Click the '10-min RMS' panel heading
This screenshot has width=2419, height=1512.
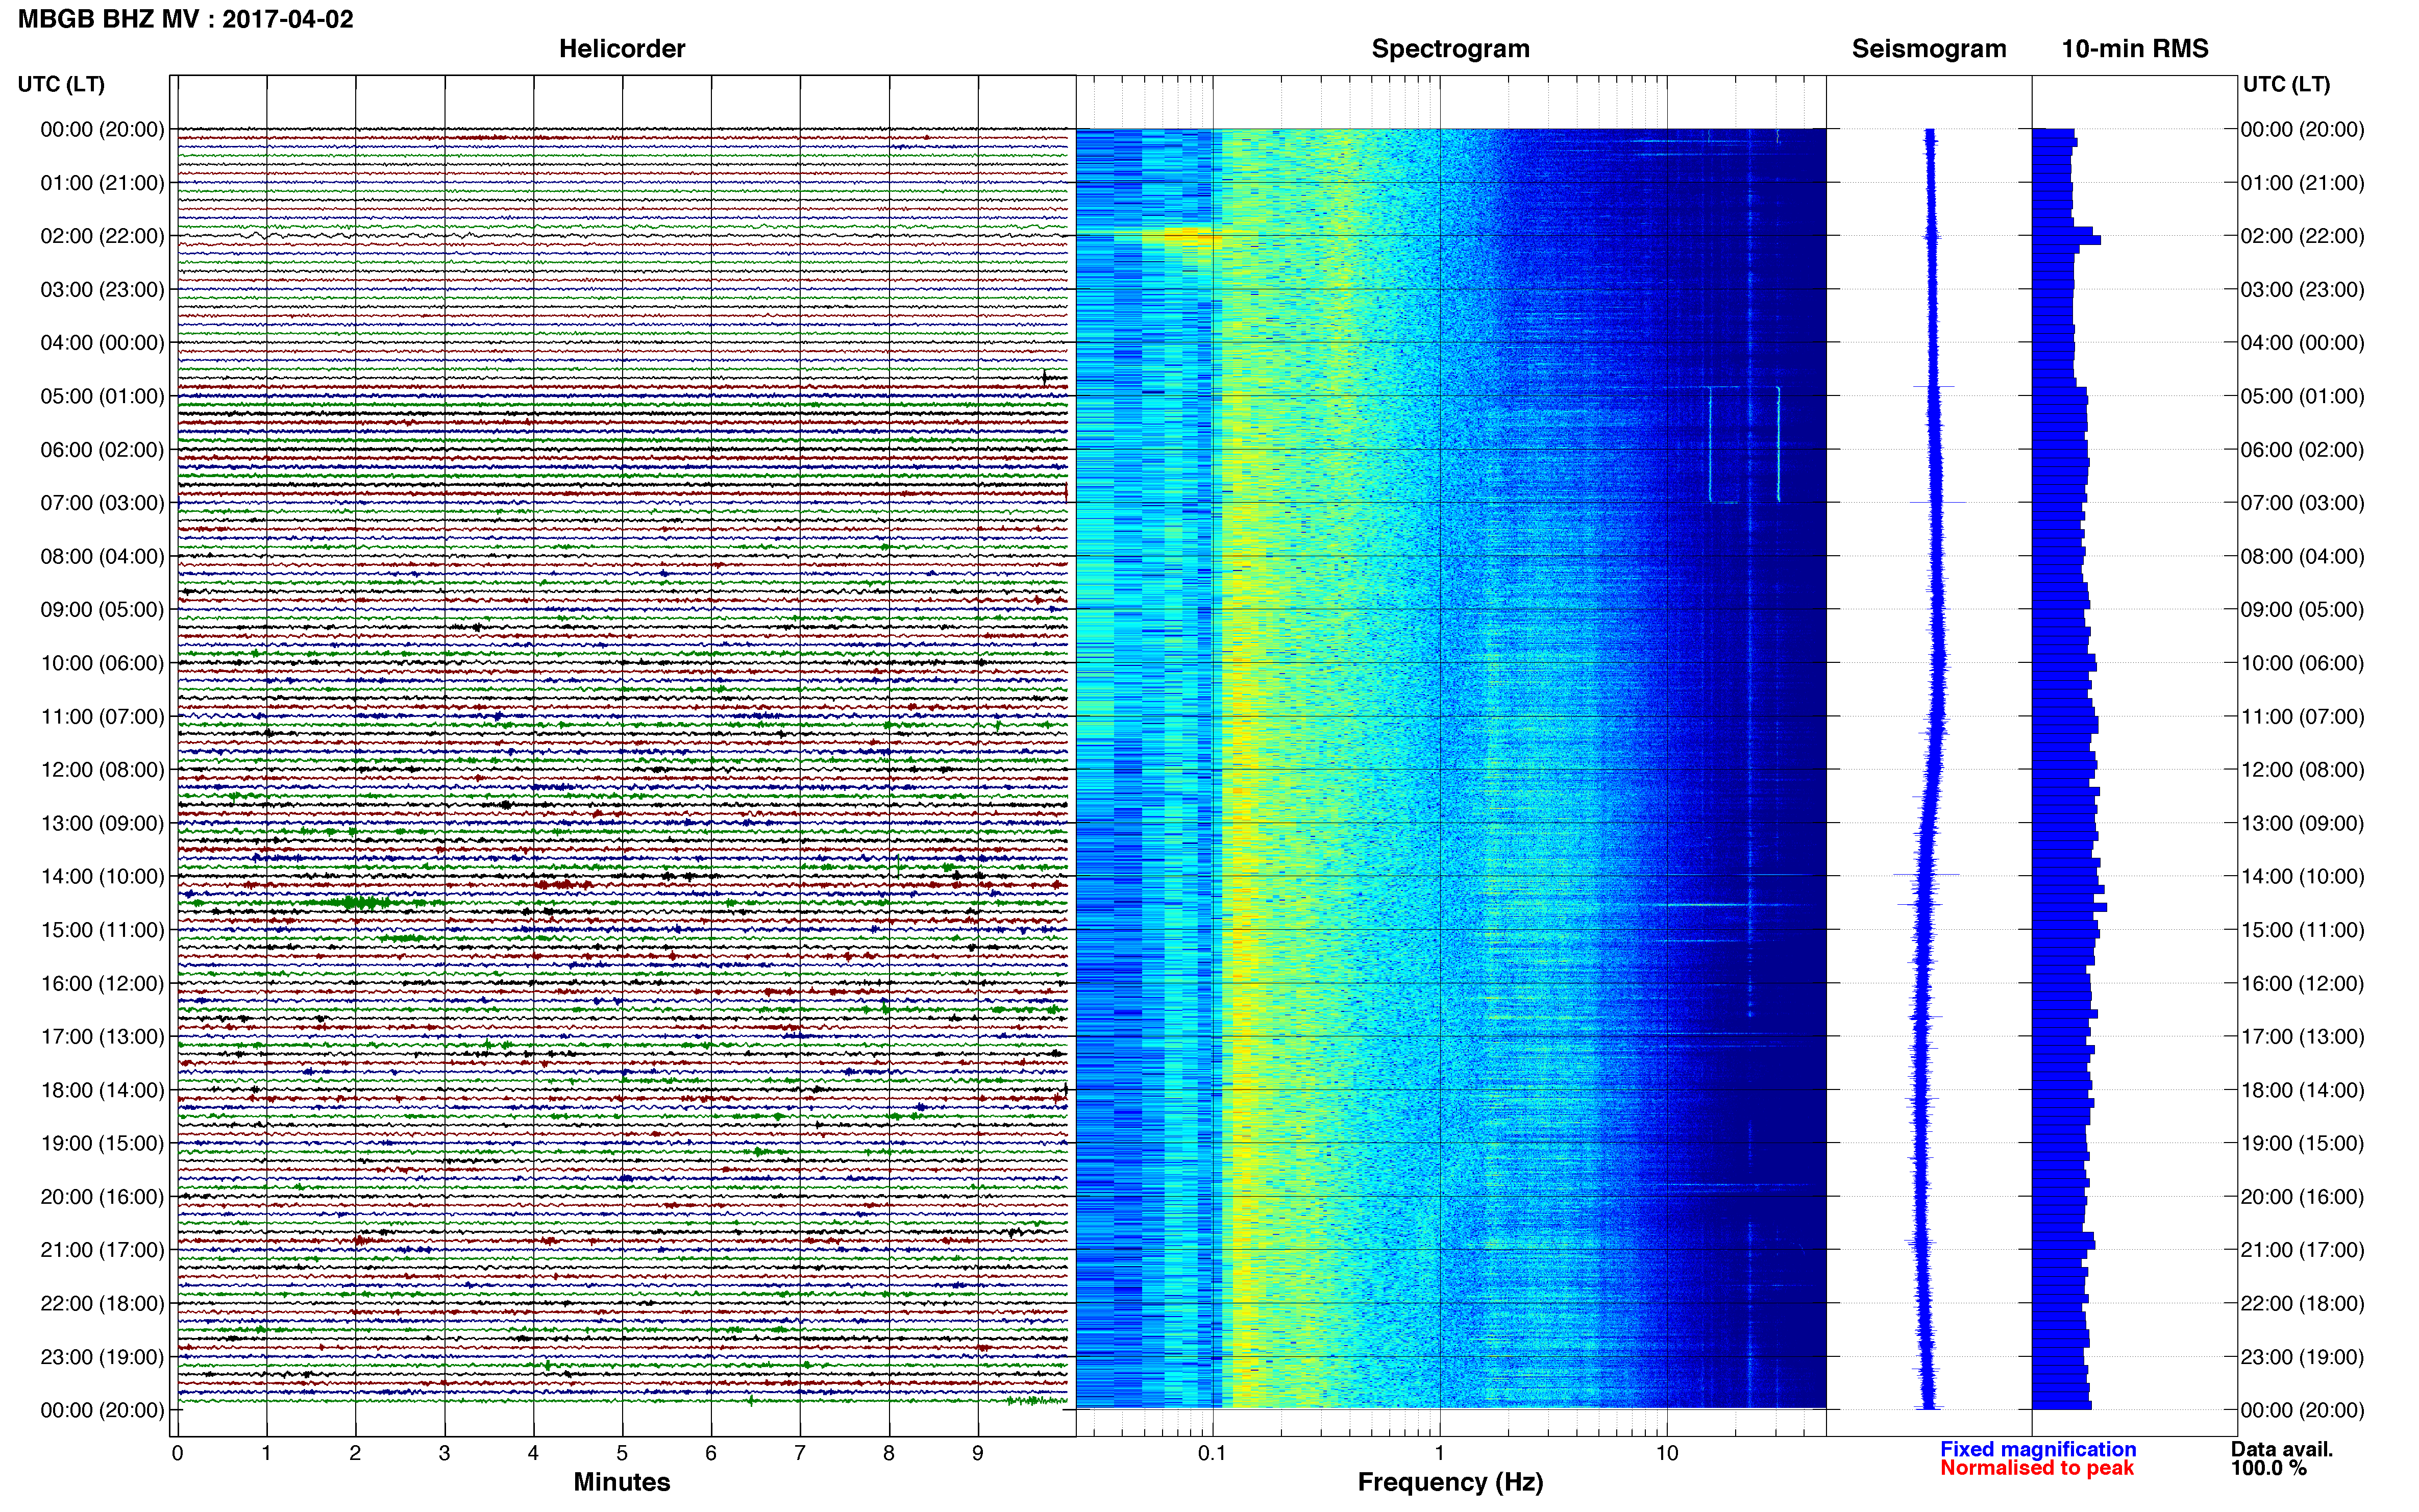point(2135,49)
